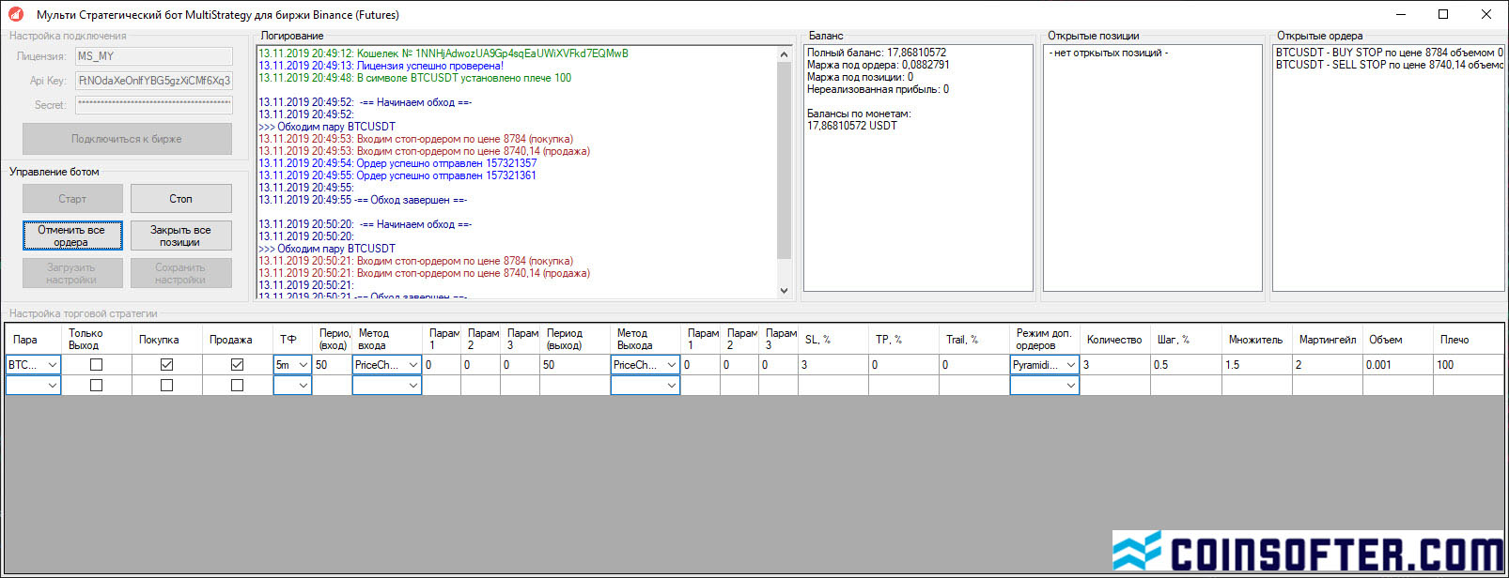The height and width of the screenshot is (578, 1509).
Task: Click '17,86810572 USDT' coin balance line
Action: pos(852,126)
